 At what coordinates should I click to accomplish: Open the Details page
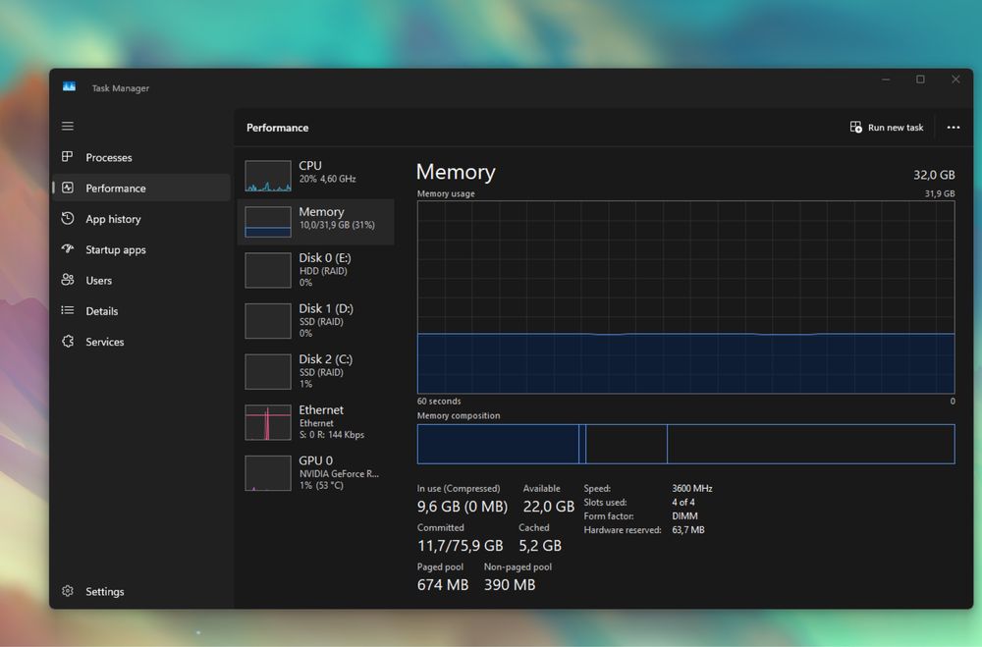(142, 310)
